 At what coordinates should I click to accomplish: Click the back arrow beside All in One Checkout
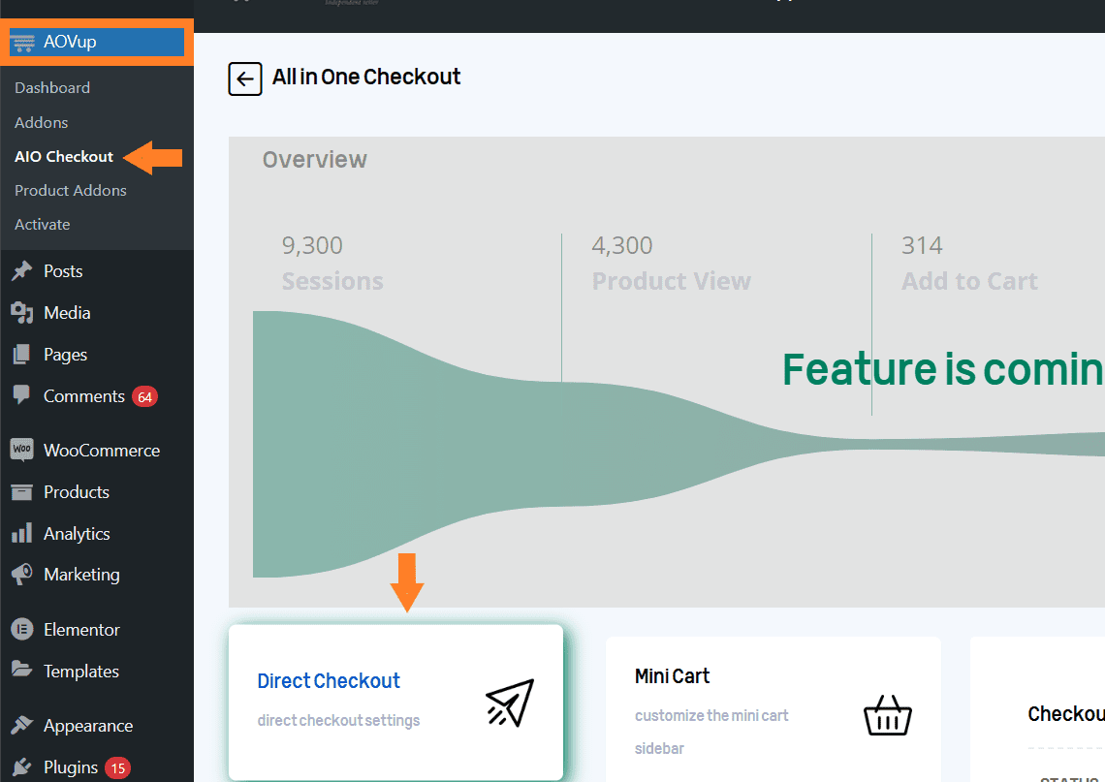point(245,78)
